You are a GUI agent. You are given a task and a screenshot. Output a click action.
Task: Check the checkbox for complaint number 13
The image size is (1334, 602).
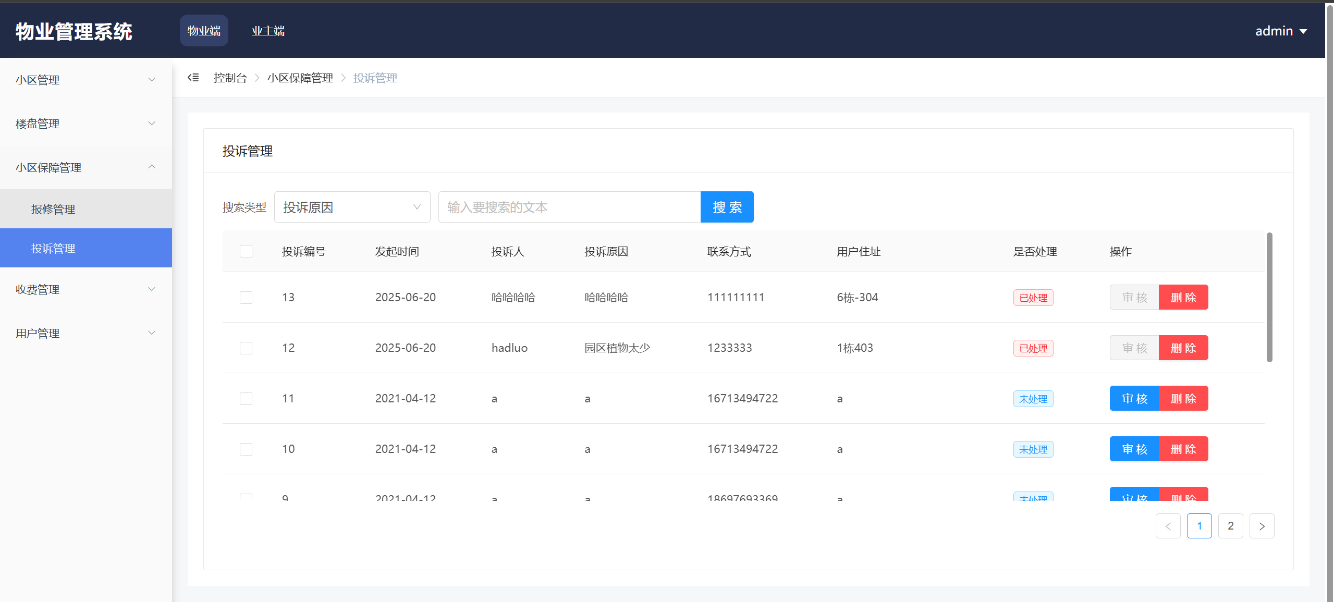pyautogui.click(x=246, y=298)
